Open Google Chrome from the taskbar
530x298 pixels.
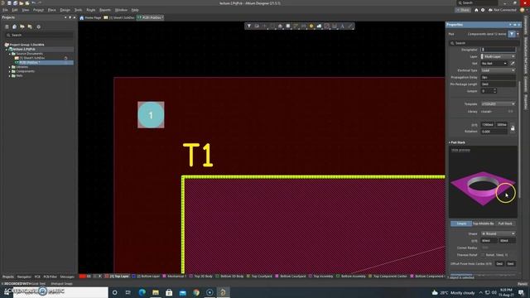click(x=196, y=292)
